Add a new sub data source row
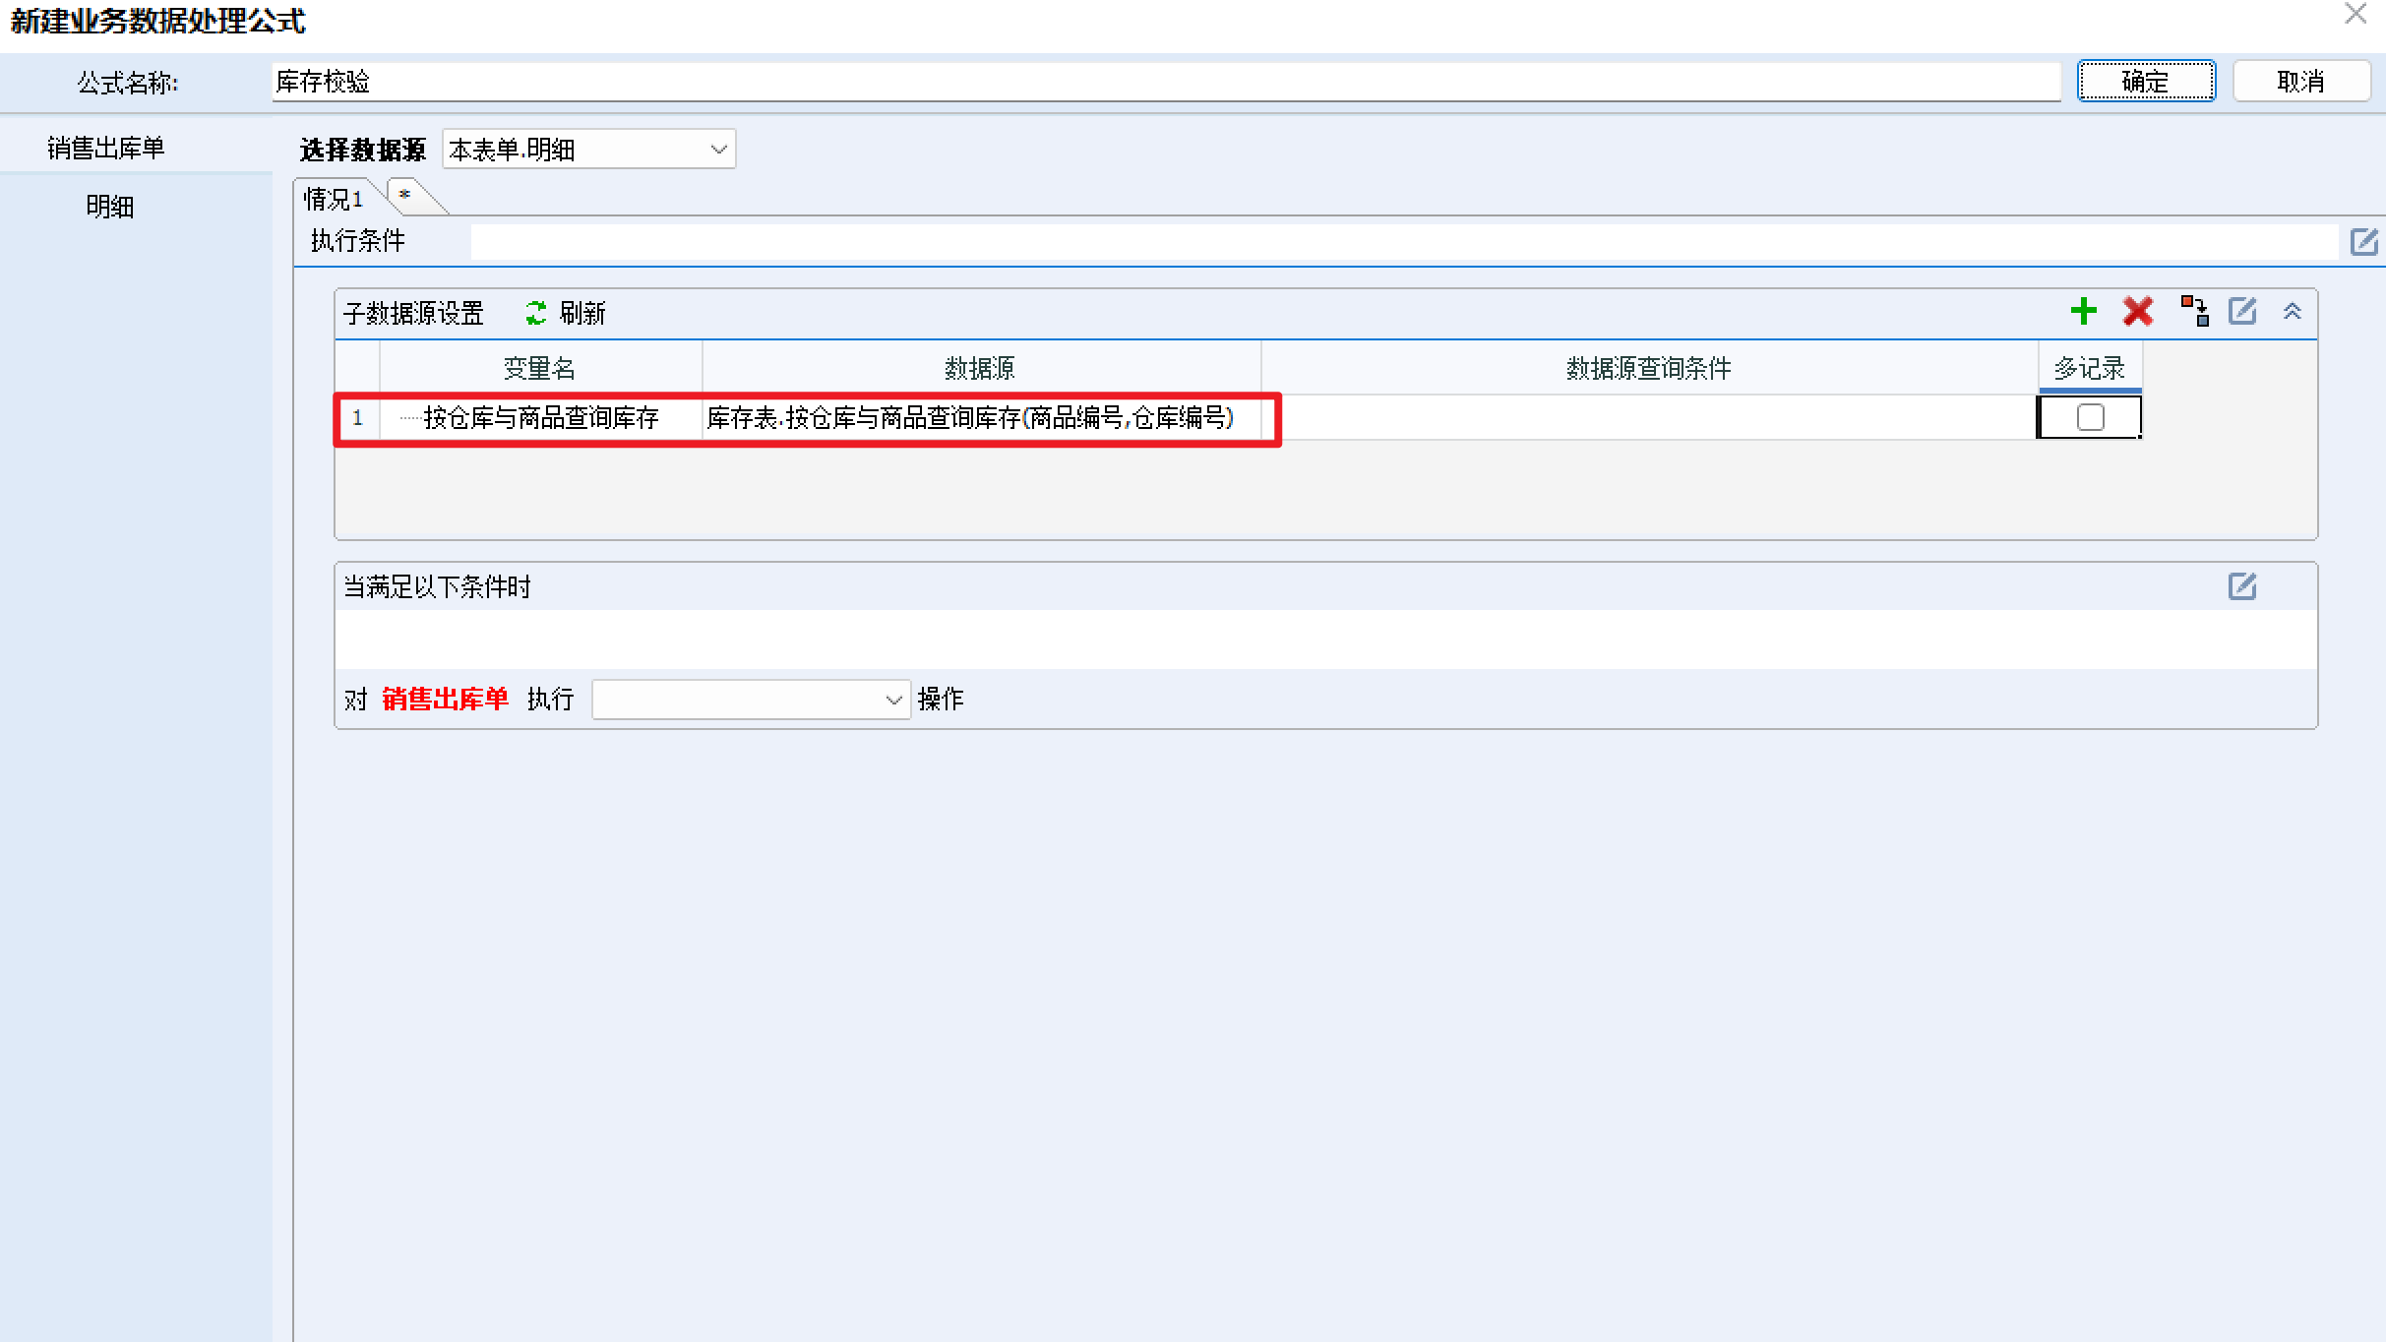This screenshot has height=1342, width=2386. (x=2083, y=312)
